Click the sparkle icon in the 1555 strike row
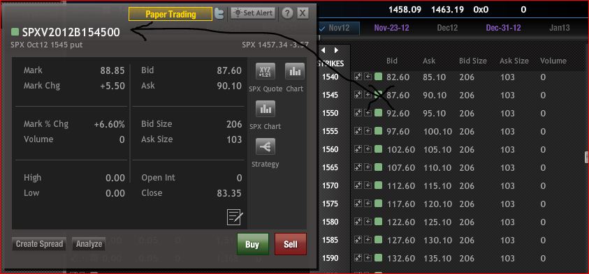This screenshot has width=589, height=274. coord(358,131)
